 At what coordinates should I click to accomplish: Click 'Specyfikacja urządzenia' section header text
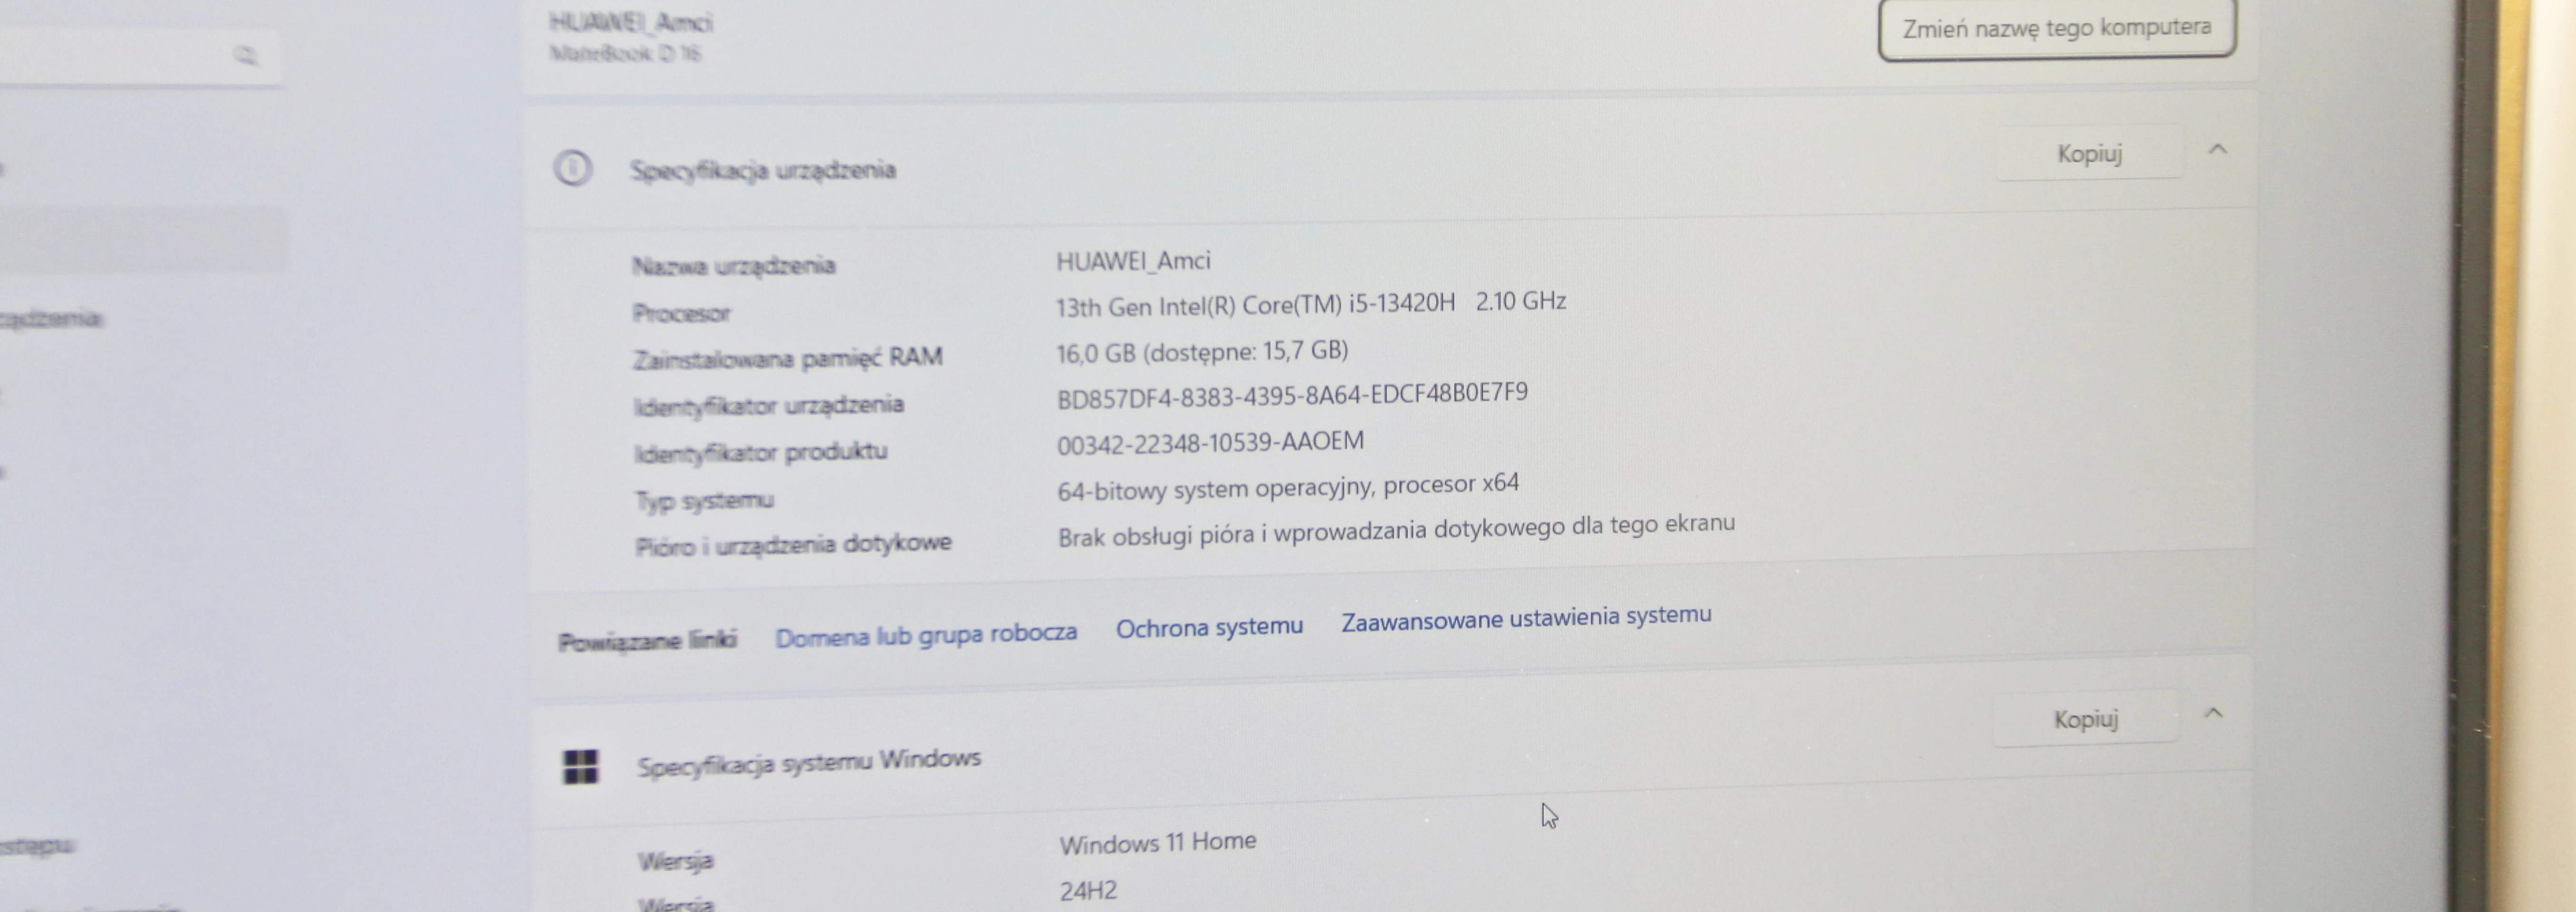click(x=762, y=170)
